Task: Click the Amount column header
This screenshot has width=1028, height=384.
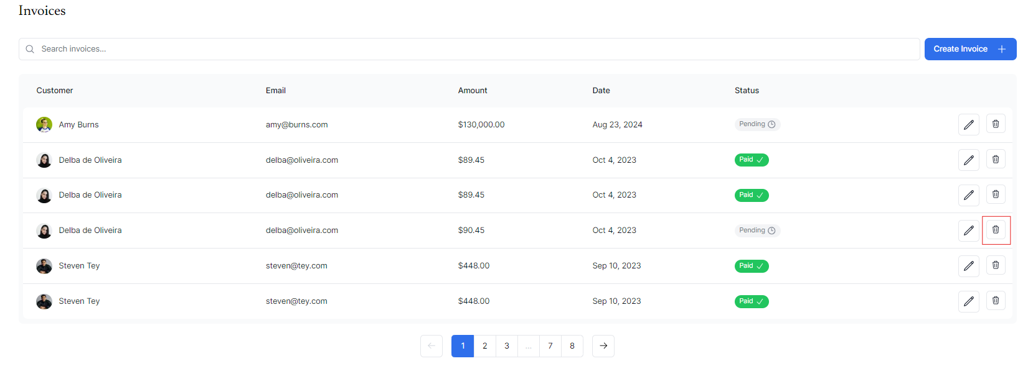Action: 473,91
